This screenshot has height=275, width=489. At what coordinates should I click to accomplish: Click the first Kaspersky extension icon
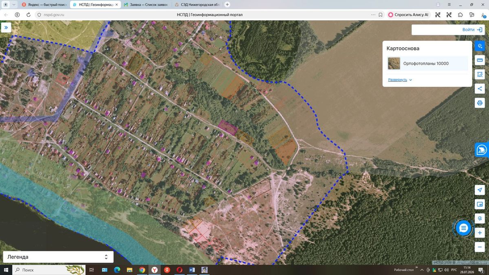[x=438, y=15]
